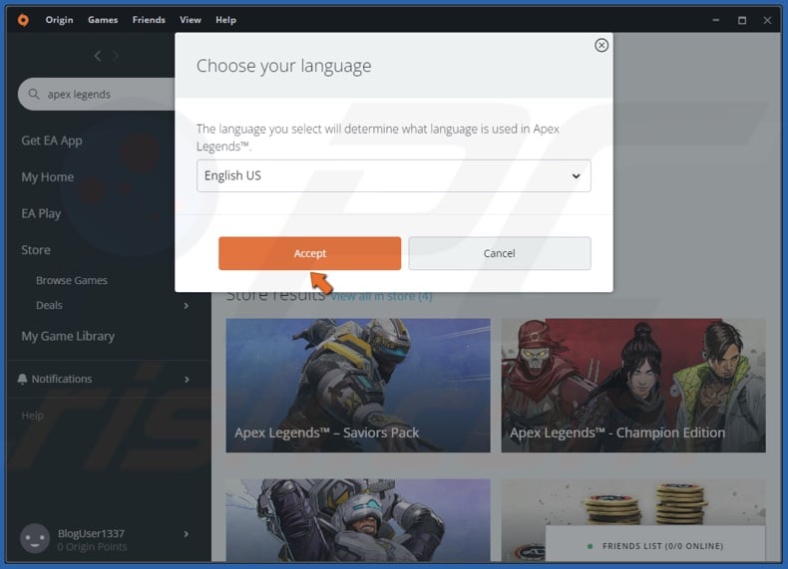Image resolution: width=788 pixels, height=569 pixels.
Task: Click View all in store link
Action: (x=381, y=296)
